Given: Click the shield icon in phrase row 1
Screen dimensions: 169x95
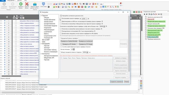Looking at the screenshot, I should pyautogui.click(x=5, y=21).
